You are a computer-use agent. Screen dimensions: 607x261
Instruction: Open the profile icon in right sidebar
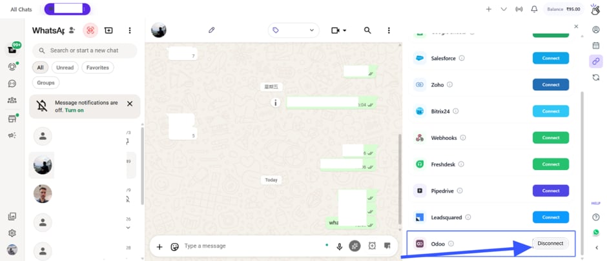coord(596,30)
